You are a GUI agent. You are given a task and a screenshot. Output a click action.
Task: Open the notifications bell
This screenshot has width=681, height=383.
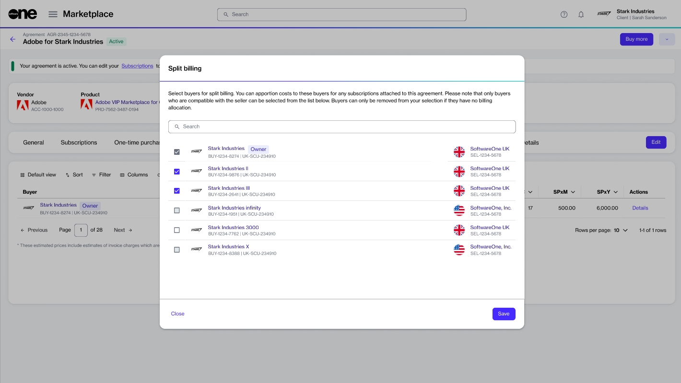581,14
